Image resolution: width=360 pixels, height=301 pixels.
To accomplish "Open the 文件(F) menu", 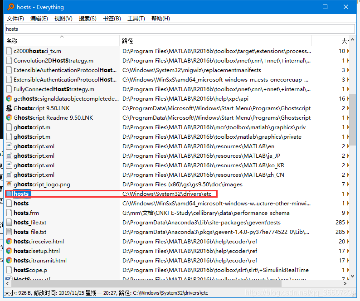I will tap(15, 19).
